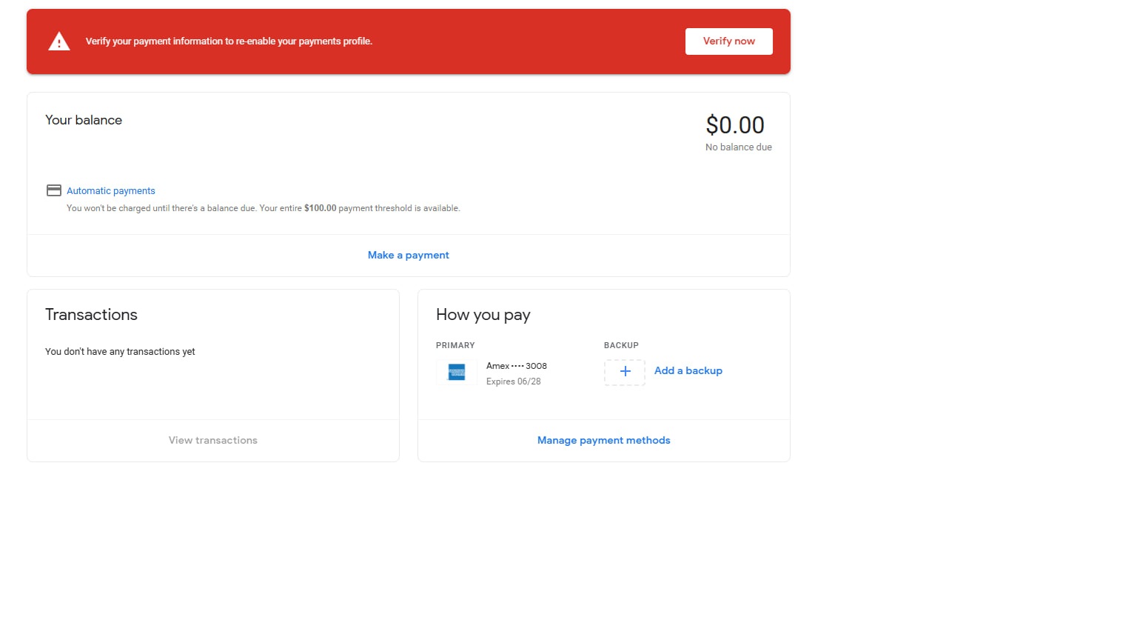
Task: Choose Add a backup link
Action: tap(688, 371)
